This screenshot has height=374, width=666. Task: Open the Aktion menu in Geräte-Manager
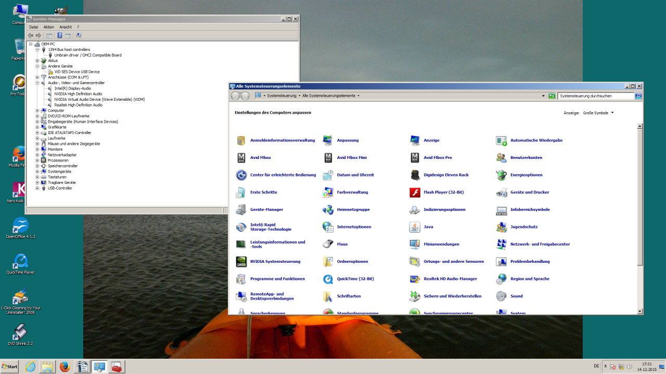(x=49, y=27)
